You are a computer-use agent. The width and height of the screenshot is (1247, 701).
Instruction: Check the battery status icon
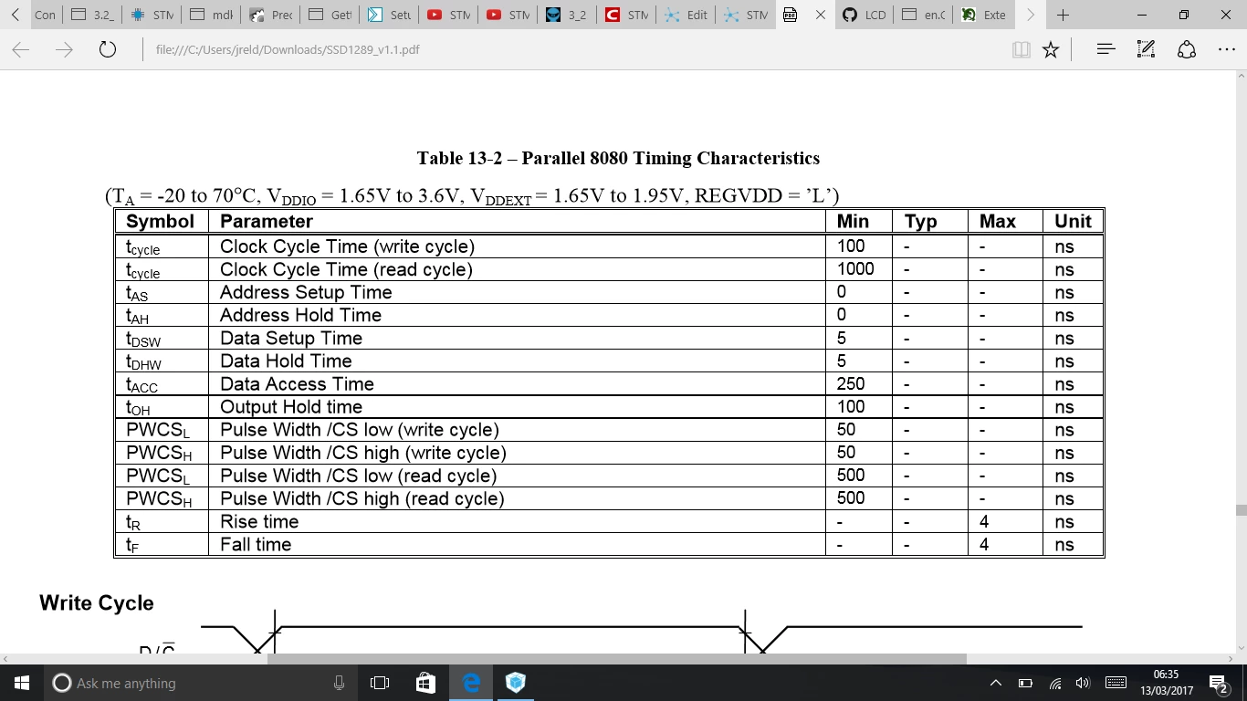pos(1025,683)
